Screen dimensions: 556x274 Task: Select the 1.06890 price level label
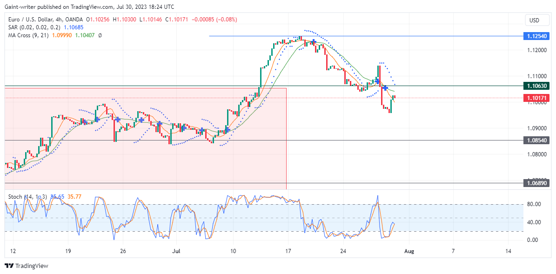tap(536, 183)
